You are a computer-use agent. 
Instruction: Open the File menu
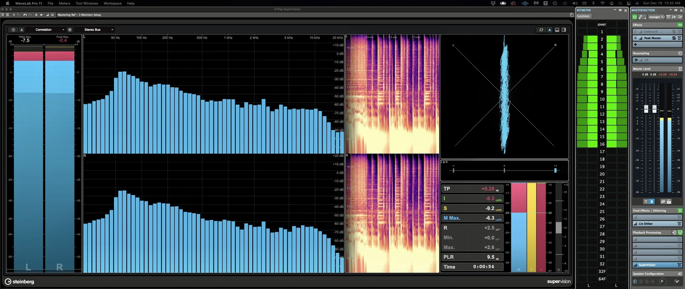click(50, 3)
